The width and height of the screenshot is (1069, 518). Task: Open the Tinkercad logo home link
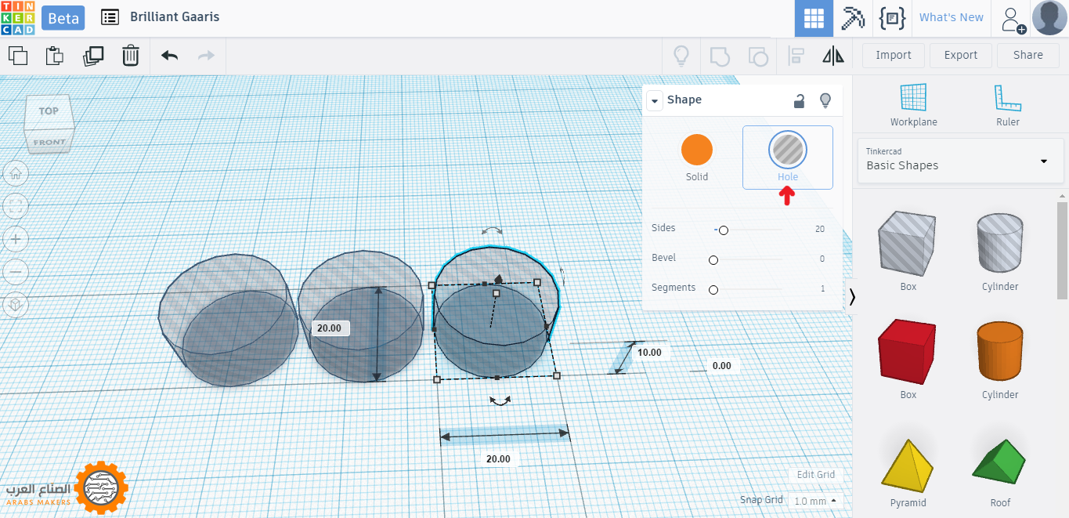17,18
